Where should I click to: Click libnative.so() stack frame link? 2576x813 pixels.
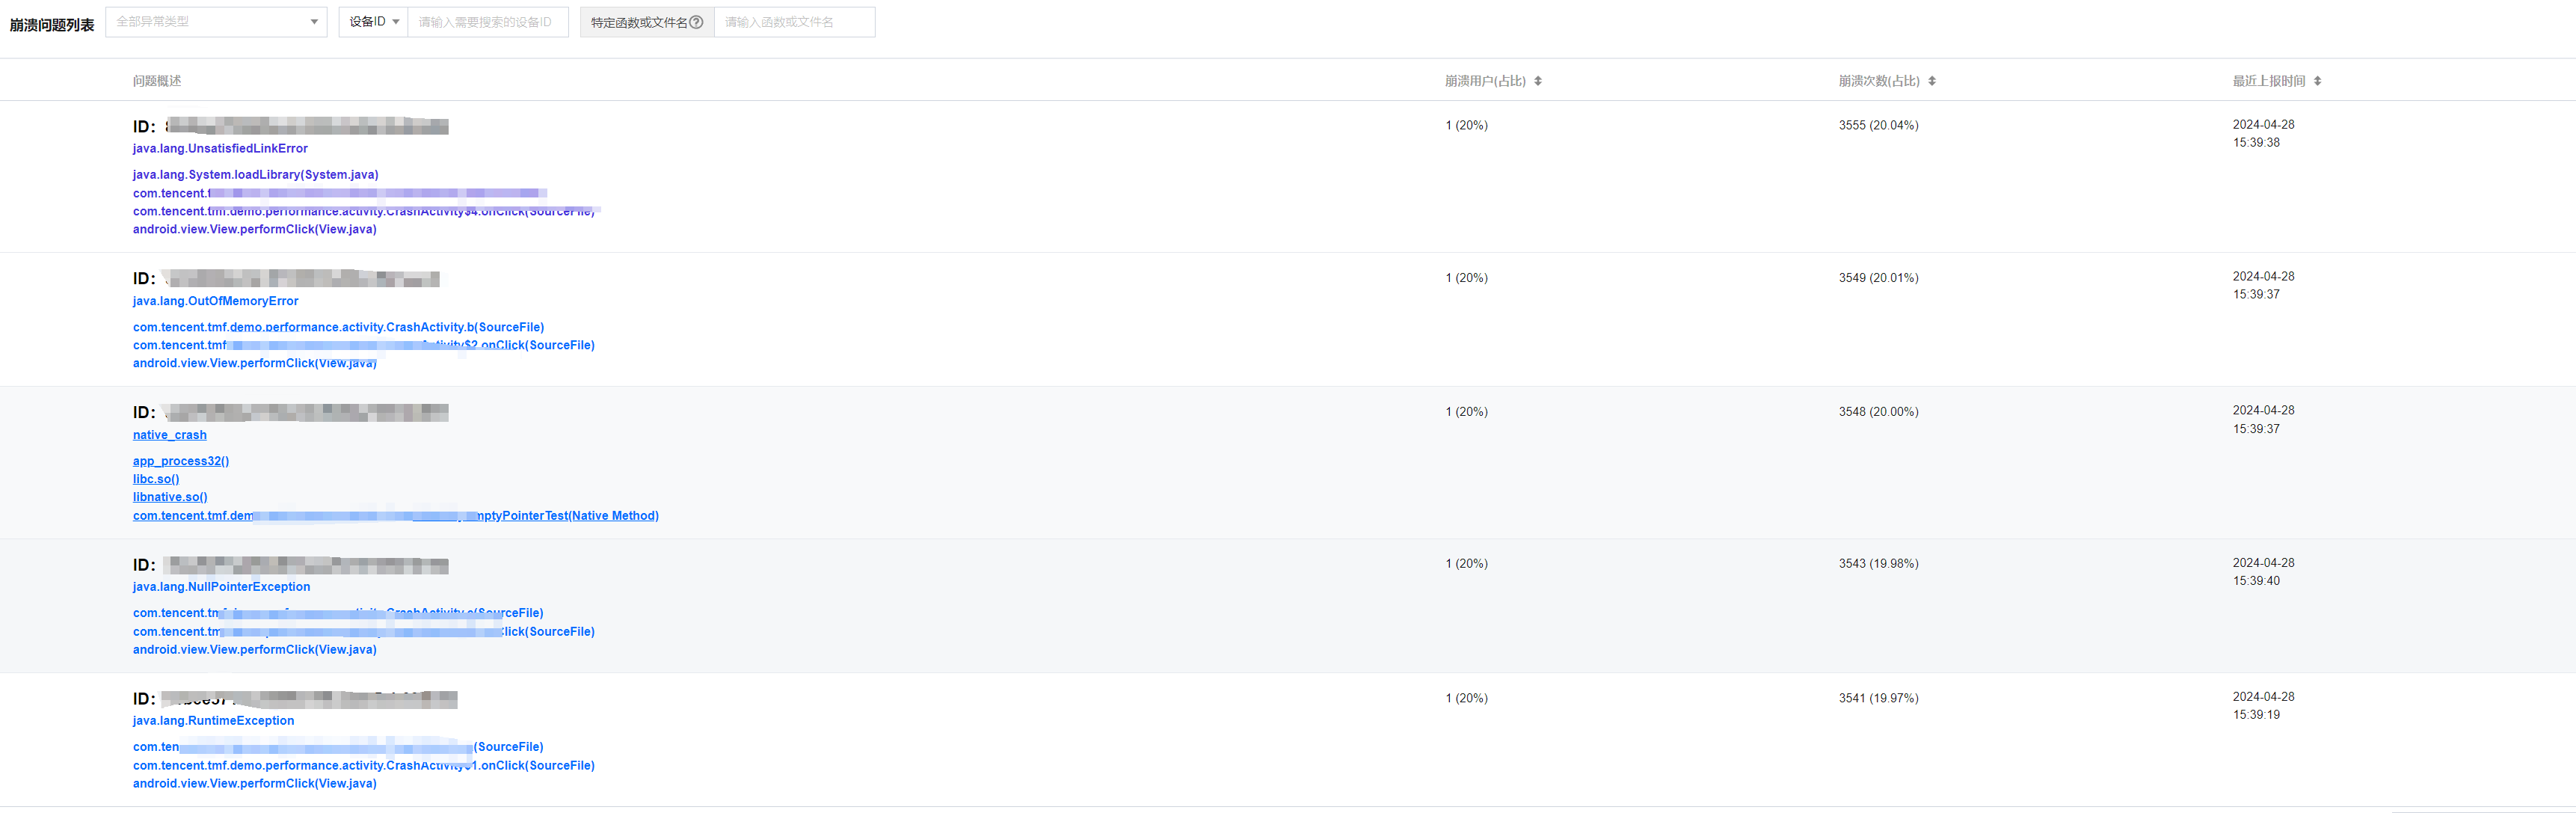click(170, 497)
